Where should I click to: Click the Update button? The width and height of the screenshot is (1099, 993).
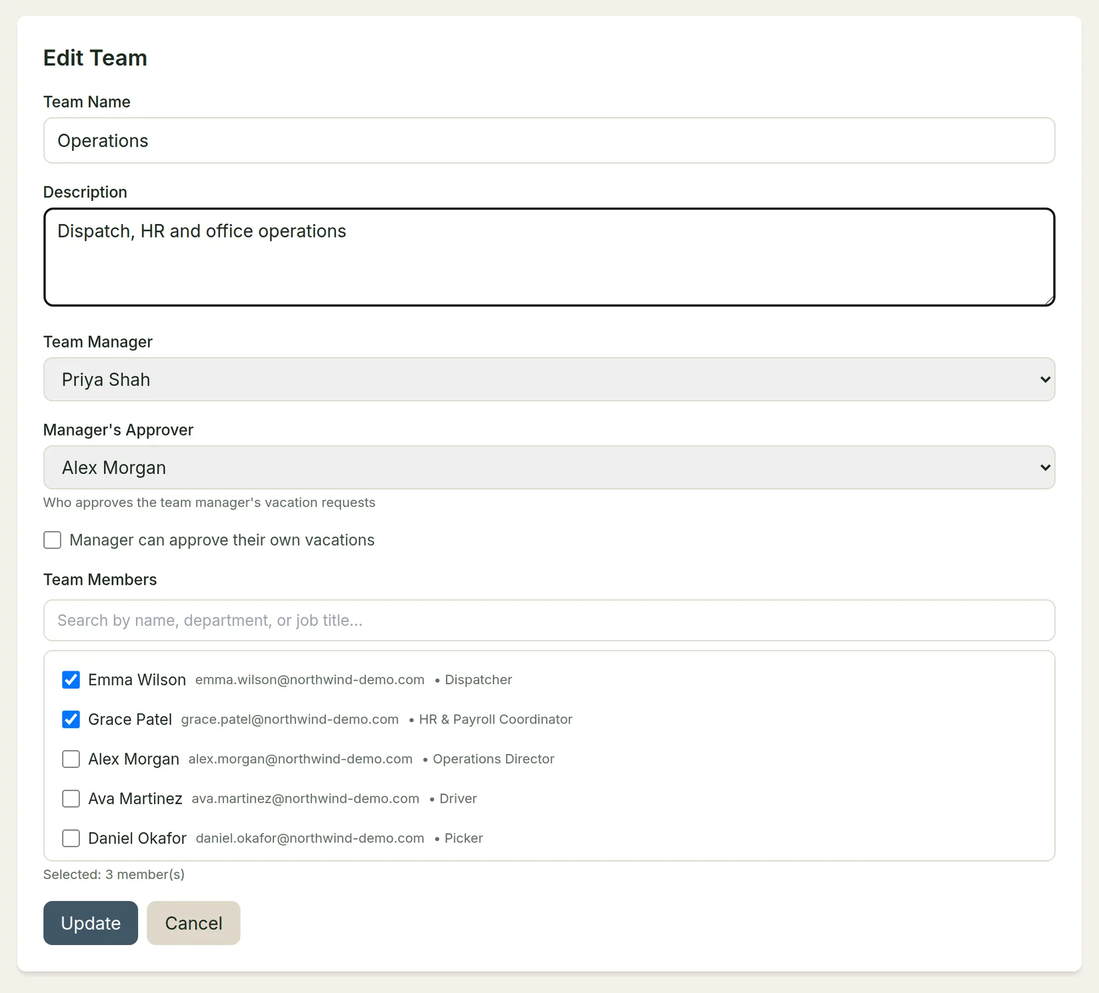click(x=91, y=923)
